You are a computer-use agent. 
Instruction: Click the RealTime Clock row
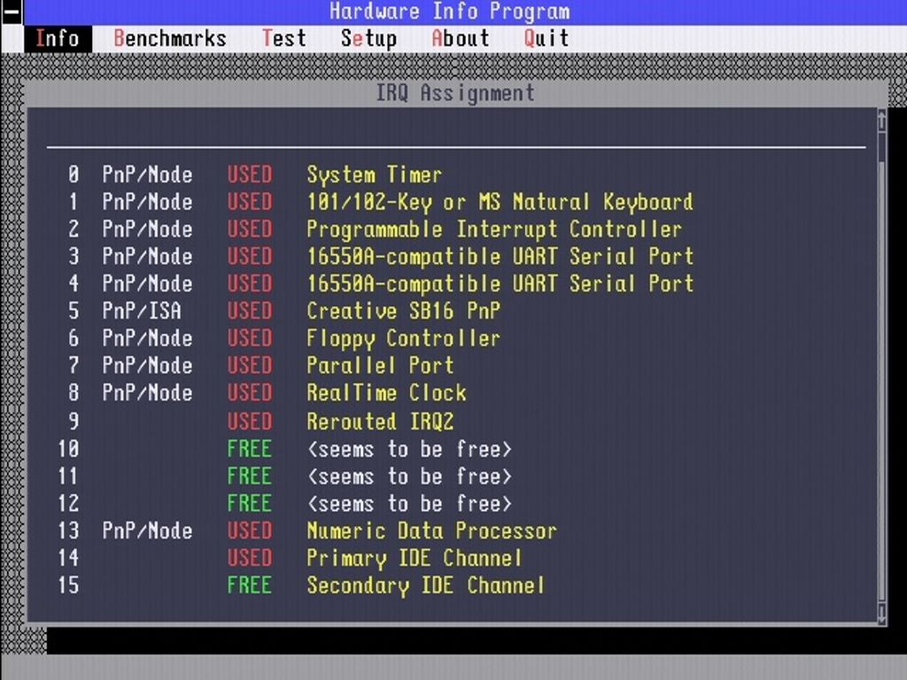point(456,392)
